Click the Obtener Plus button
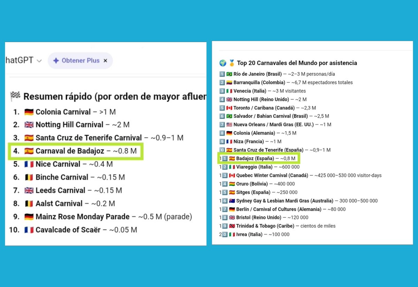 click(80, 61)
